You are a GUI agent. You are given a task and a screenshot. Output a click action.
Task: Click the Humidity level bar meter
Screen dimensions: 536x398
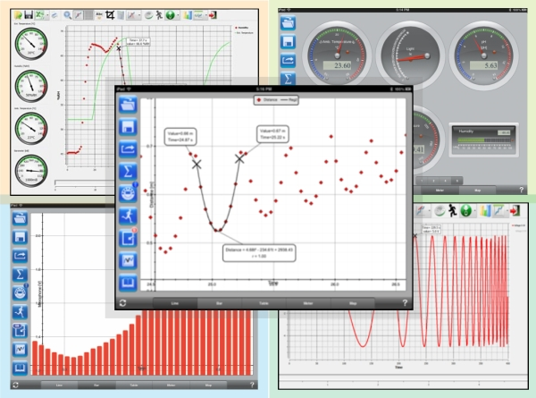pos(483,140)
